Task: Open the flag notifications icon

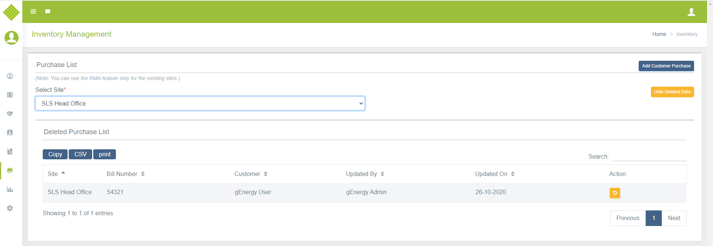Action: tap(48, 11)
